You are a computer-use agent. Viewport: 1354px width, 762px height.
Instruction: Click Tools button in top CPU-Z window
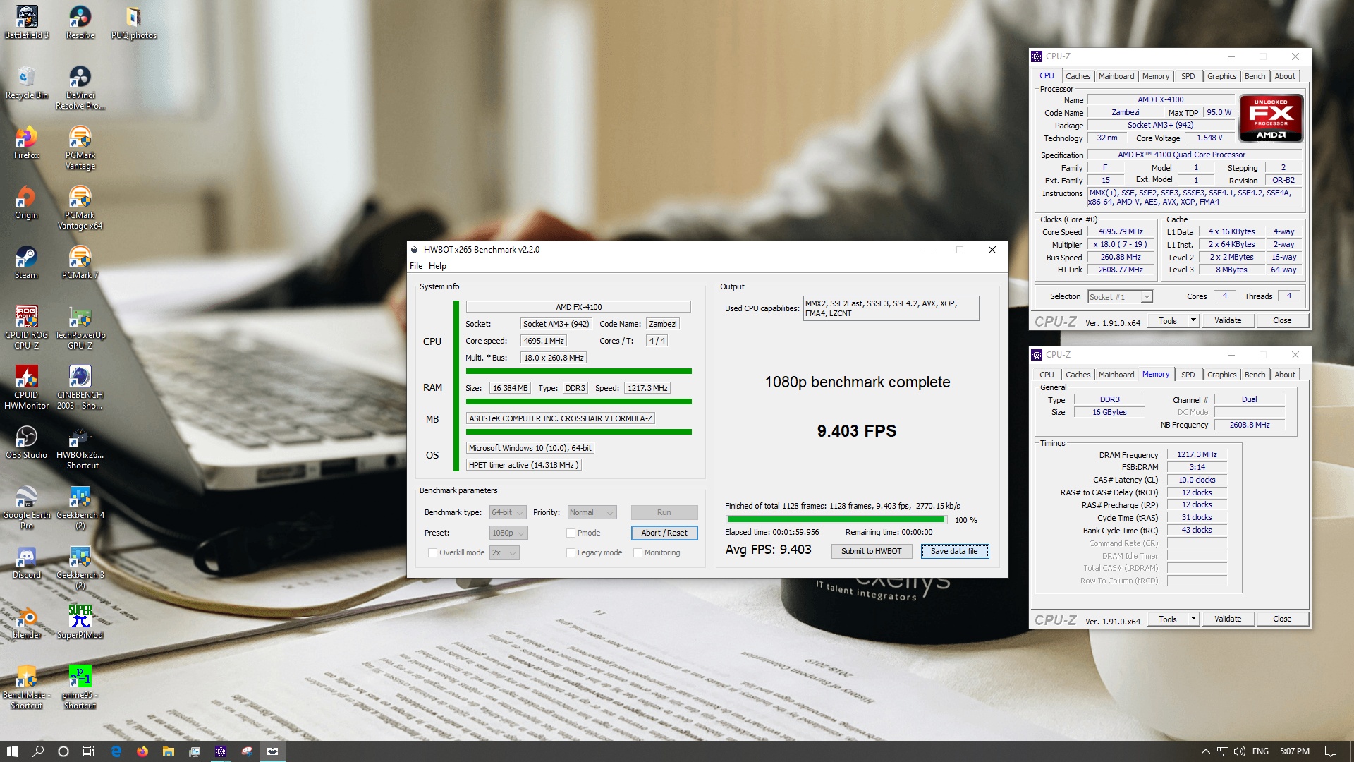(1168, 320)
